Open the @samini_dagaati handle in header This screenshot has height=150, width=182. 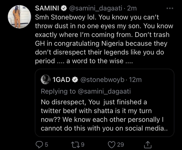[x=96, y=9]
